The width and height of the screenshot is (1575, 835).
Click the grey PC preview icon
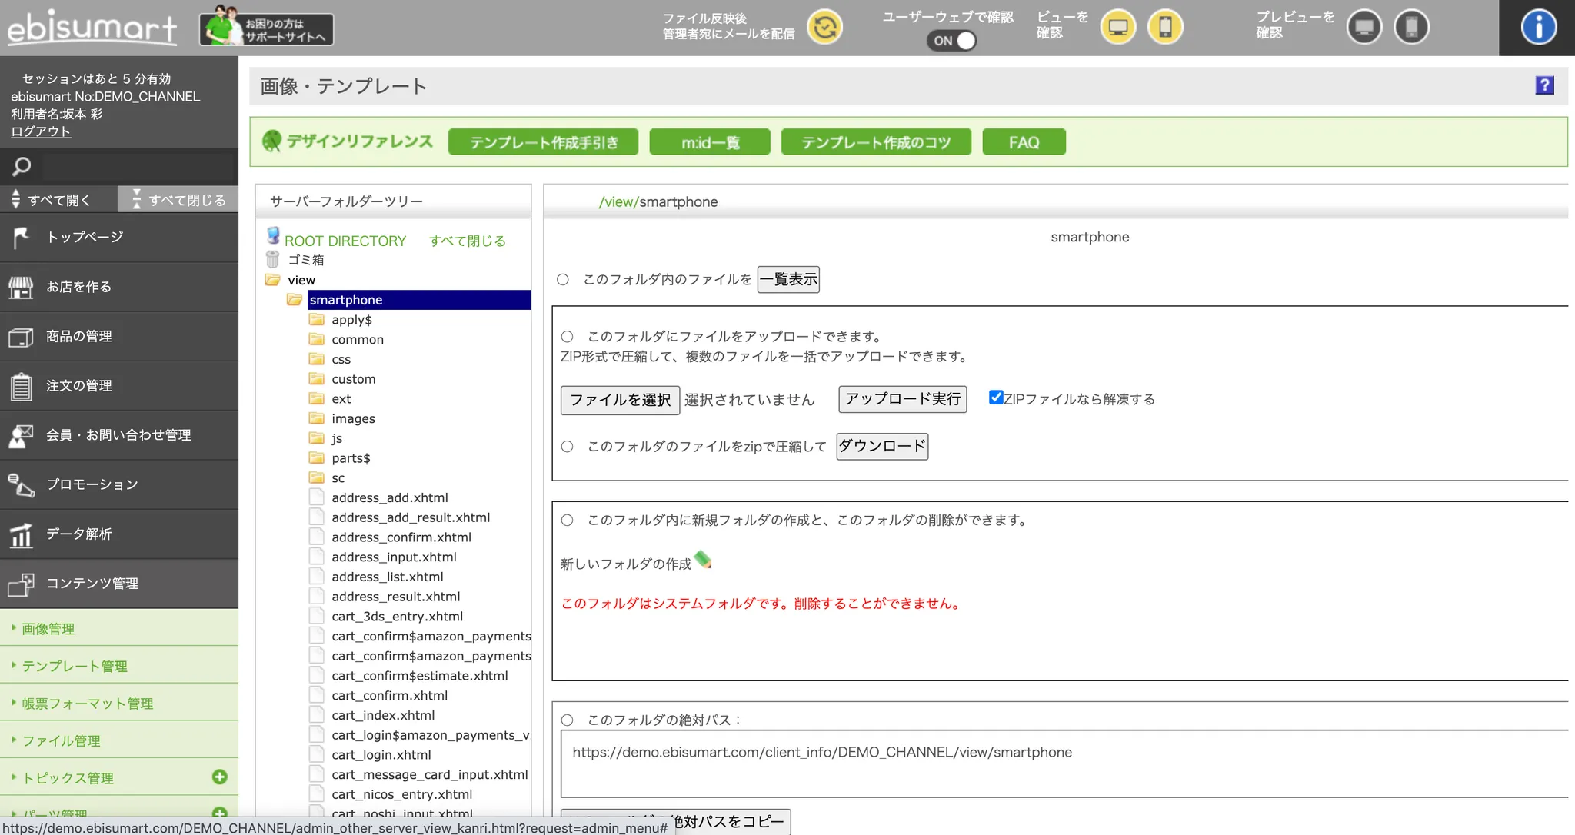(x=1364, y=28)
